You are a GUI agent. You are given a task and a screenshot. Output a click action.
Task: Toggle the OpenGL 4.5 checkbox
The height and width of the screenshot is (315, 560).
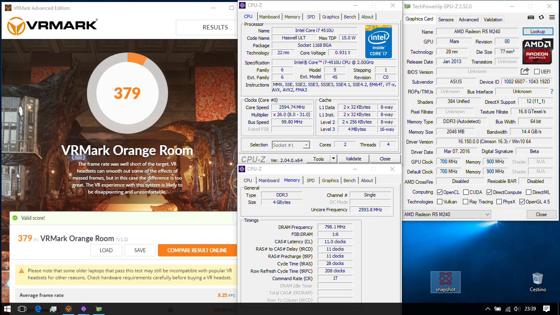(x=522, y=202)
